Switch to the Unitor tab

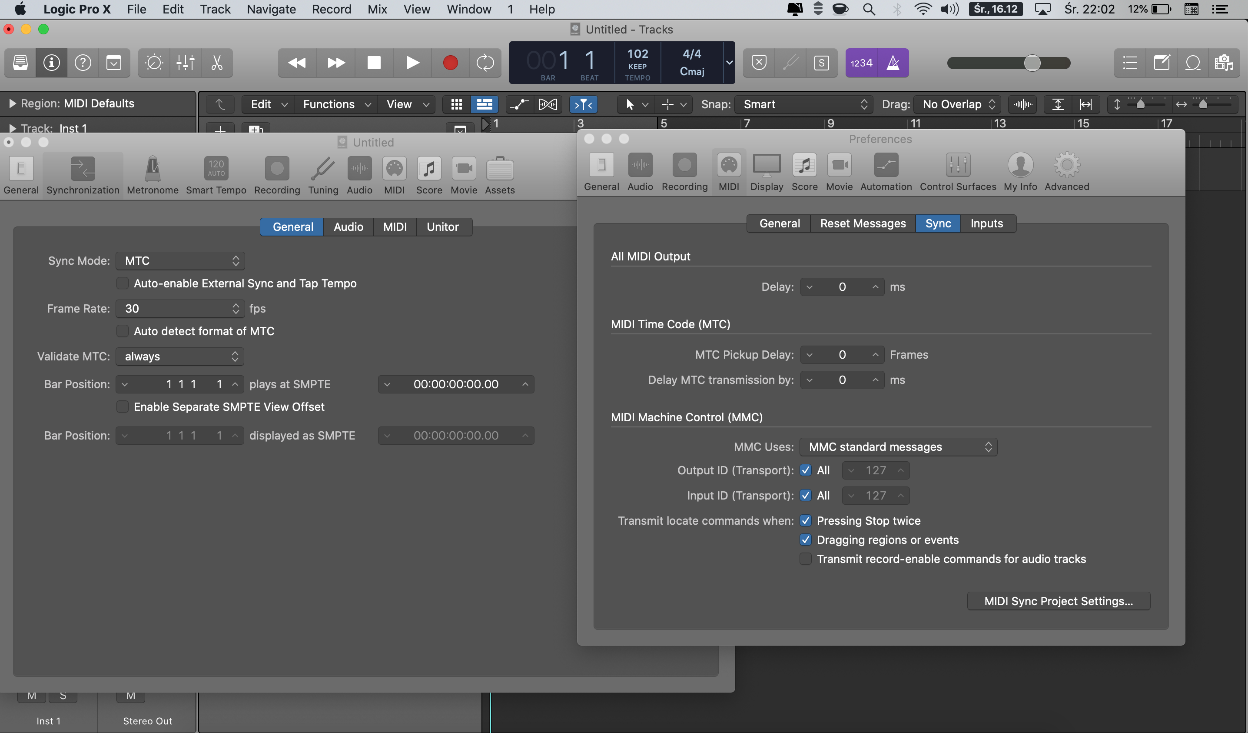[x=442, y=227]
